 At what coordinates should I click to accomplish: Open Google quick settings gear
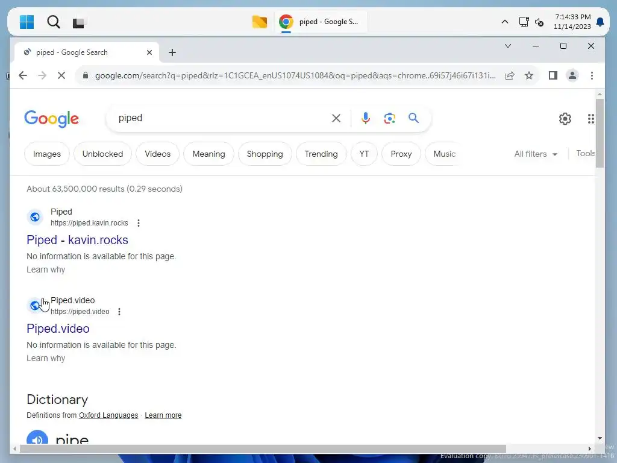point(565,119)
